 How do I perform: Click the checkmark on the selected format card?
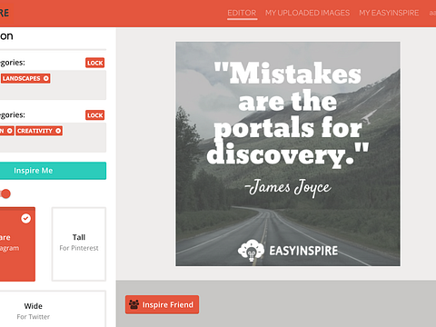click(x=26, y=218)
